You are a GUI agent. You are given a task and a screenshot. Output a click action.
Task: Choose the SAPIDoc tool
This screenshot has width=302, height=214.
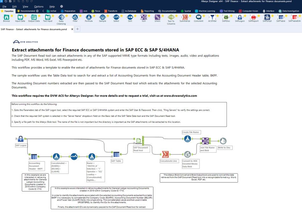tap(226, 17)
